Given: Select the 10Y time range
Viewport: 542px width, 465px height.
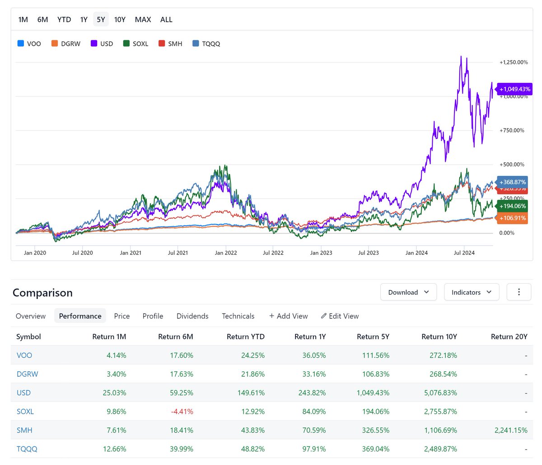Looking at the screenshot, I should tap(120, 19).
